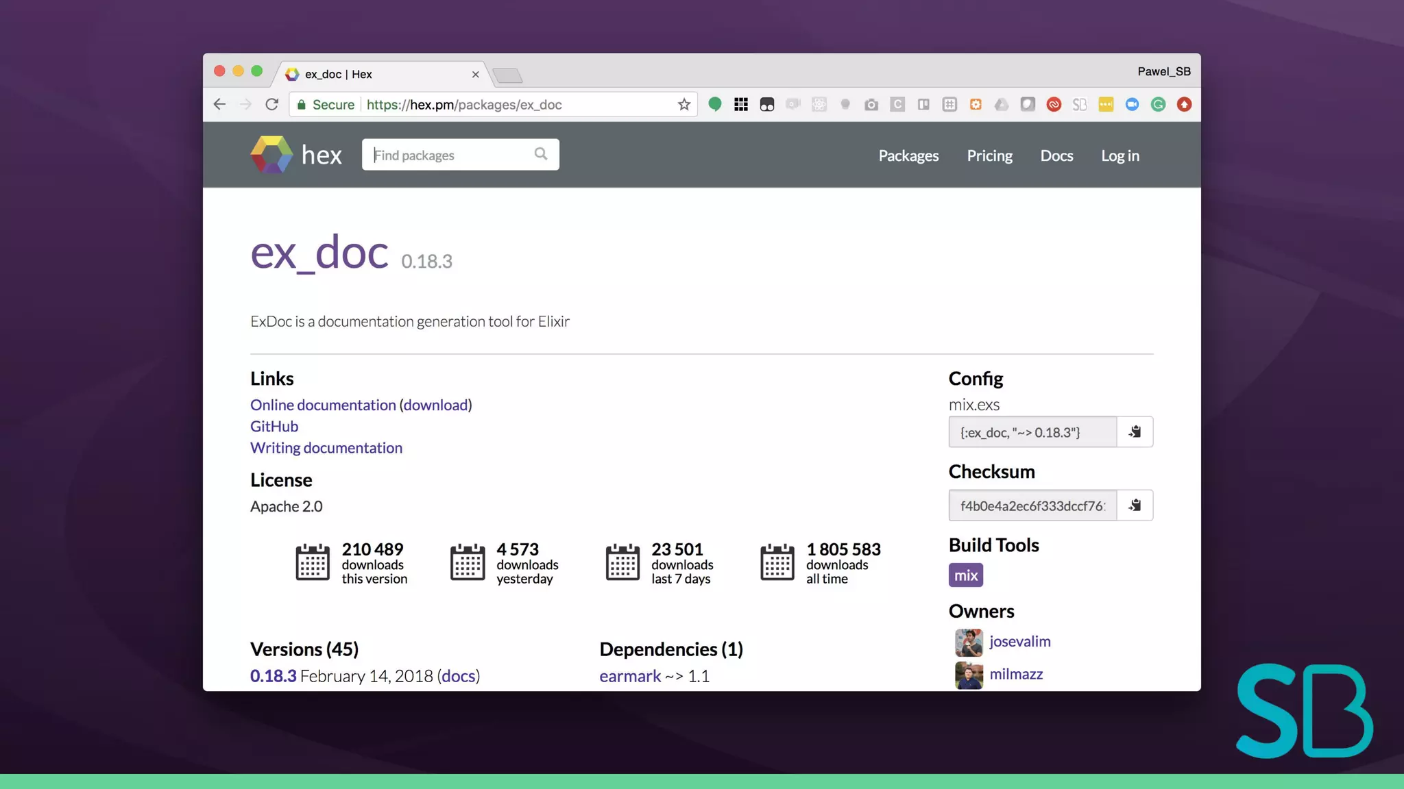
Task: Click the hex logo icon
Action: tap(271, 155)
